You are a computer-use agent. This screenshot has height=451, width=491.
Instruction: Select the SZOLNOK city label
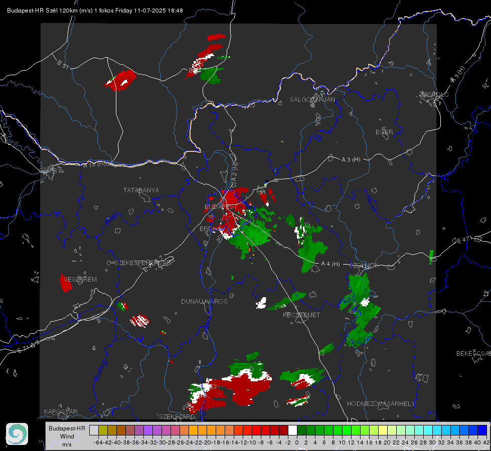pos(365,266)
